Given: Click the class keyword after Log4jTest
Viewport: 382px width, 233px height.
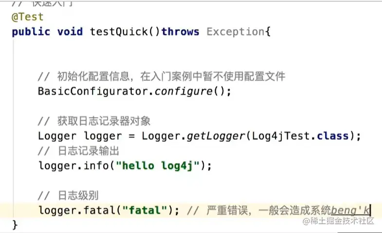Looking at the screenshot, I should click(332, 136).
